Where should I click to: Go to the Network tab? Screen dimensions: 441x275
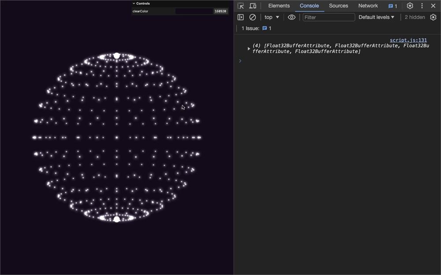368,6
